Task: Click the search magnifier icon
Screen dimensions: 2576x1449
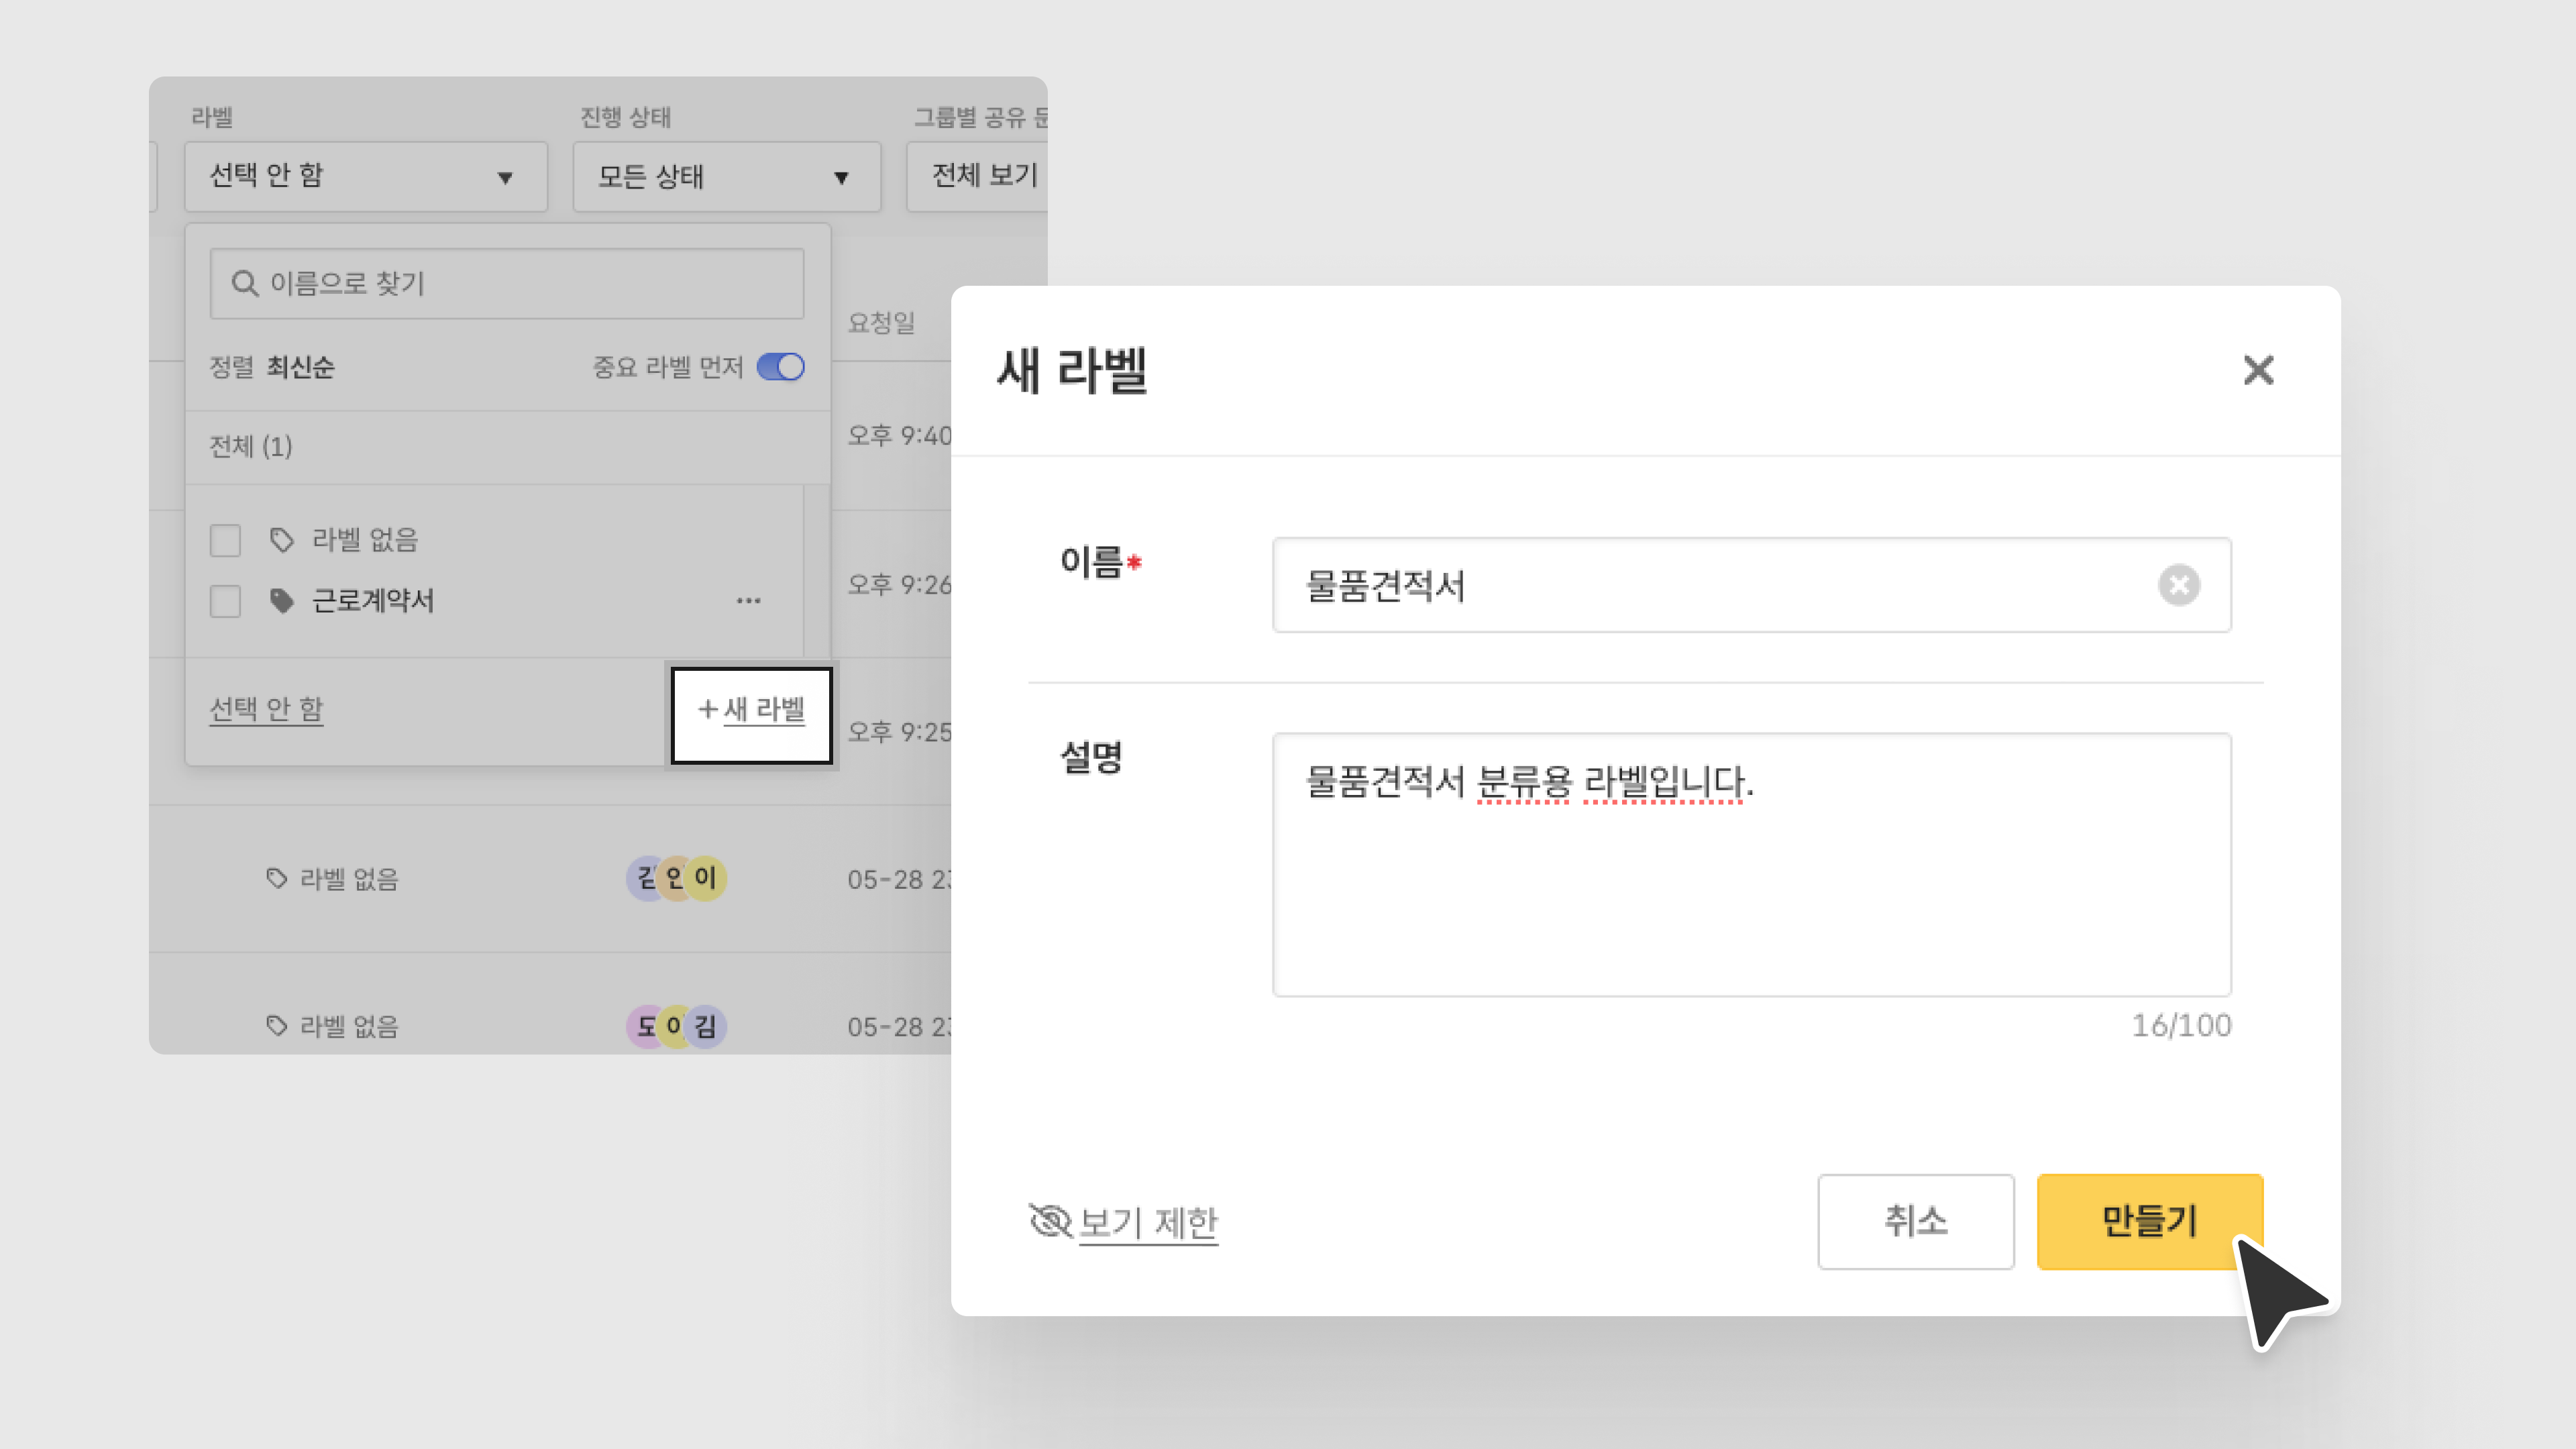Action: [244, 284]
